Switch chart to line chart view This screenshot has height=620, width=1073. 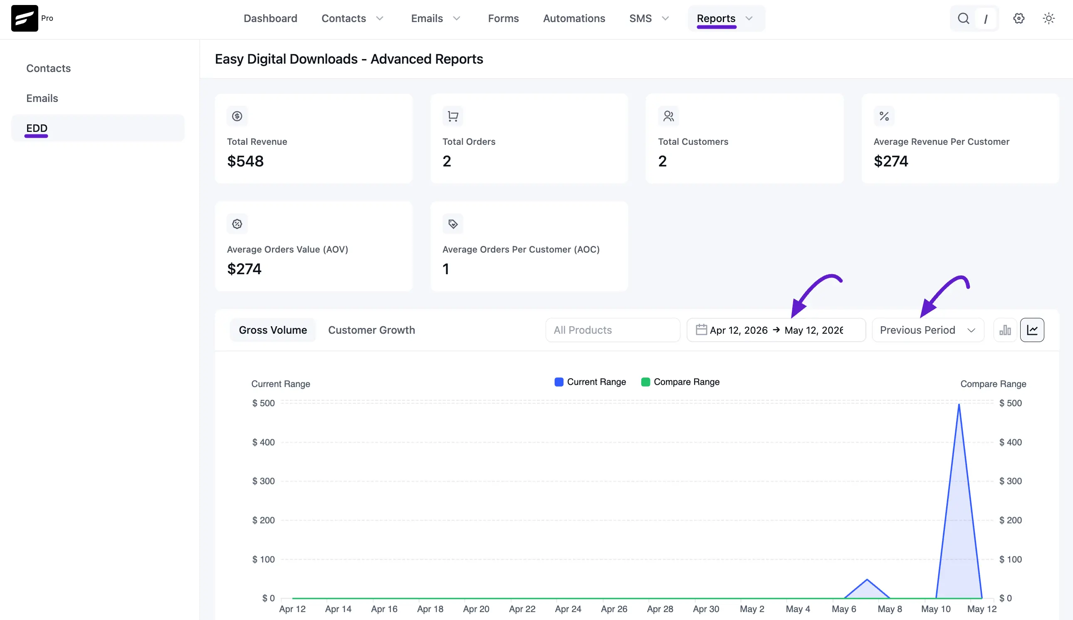pos(1032,330)
